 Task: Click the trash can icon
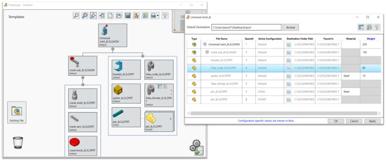tap(18, 143)
